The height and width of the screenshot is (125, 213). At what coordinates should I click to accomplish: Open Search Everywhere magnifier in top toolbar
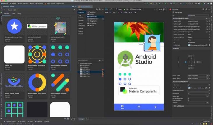pos(196,4)
